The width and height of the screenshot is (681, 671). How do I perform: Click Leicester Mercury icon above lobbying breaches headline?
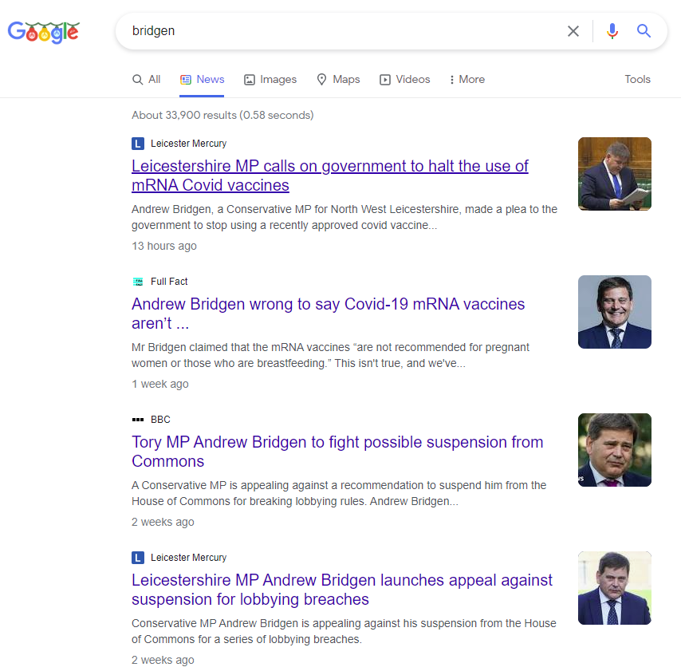click(x=138, y=558)
